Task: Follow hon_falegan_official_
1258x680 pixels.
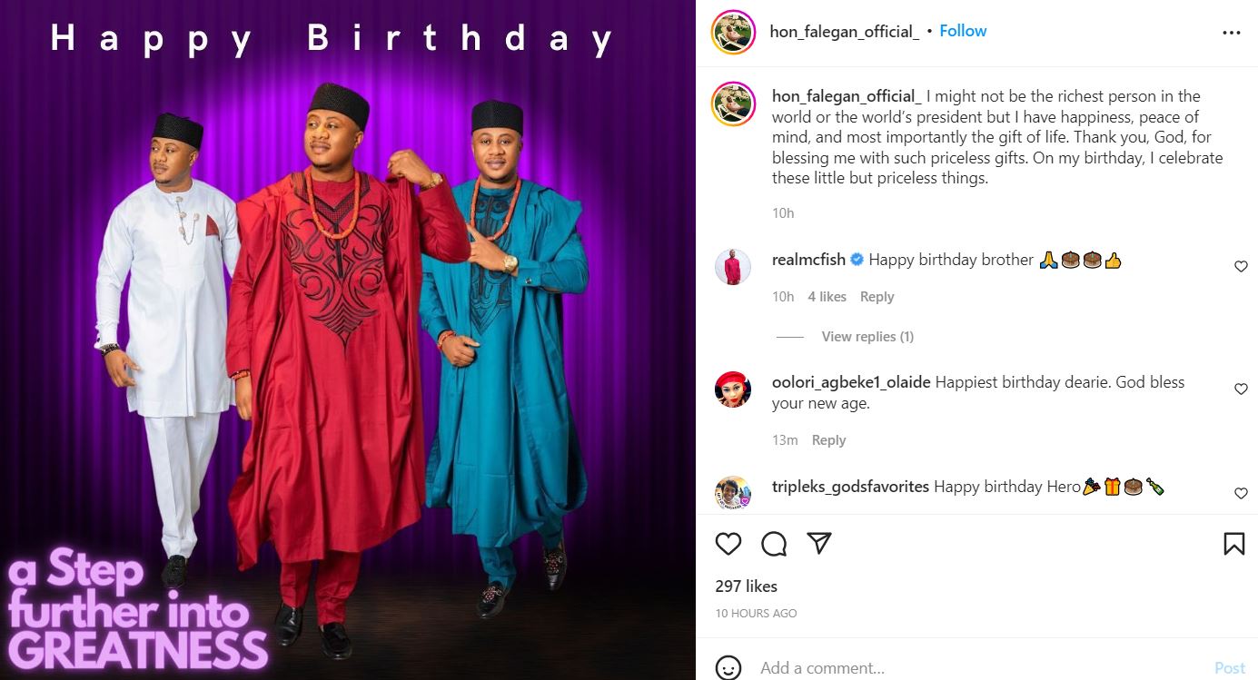Action: point(963,31)
